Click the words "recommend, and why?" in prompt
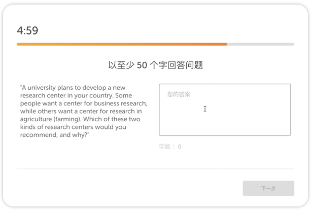312x211 pixels. (54, 135)
